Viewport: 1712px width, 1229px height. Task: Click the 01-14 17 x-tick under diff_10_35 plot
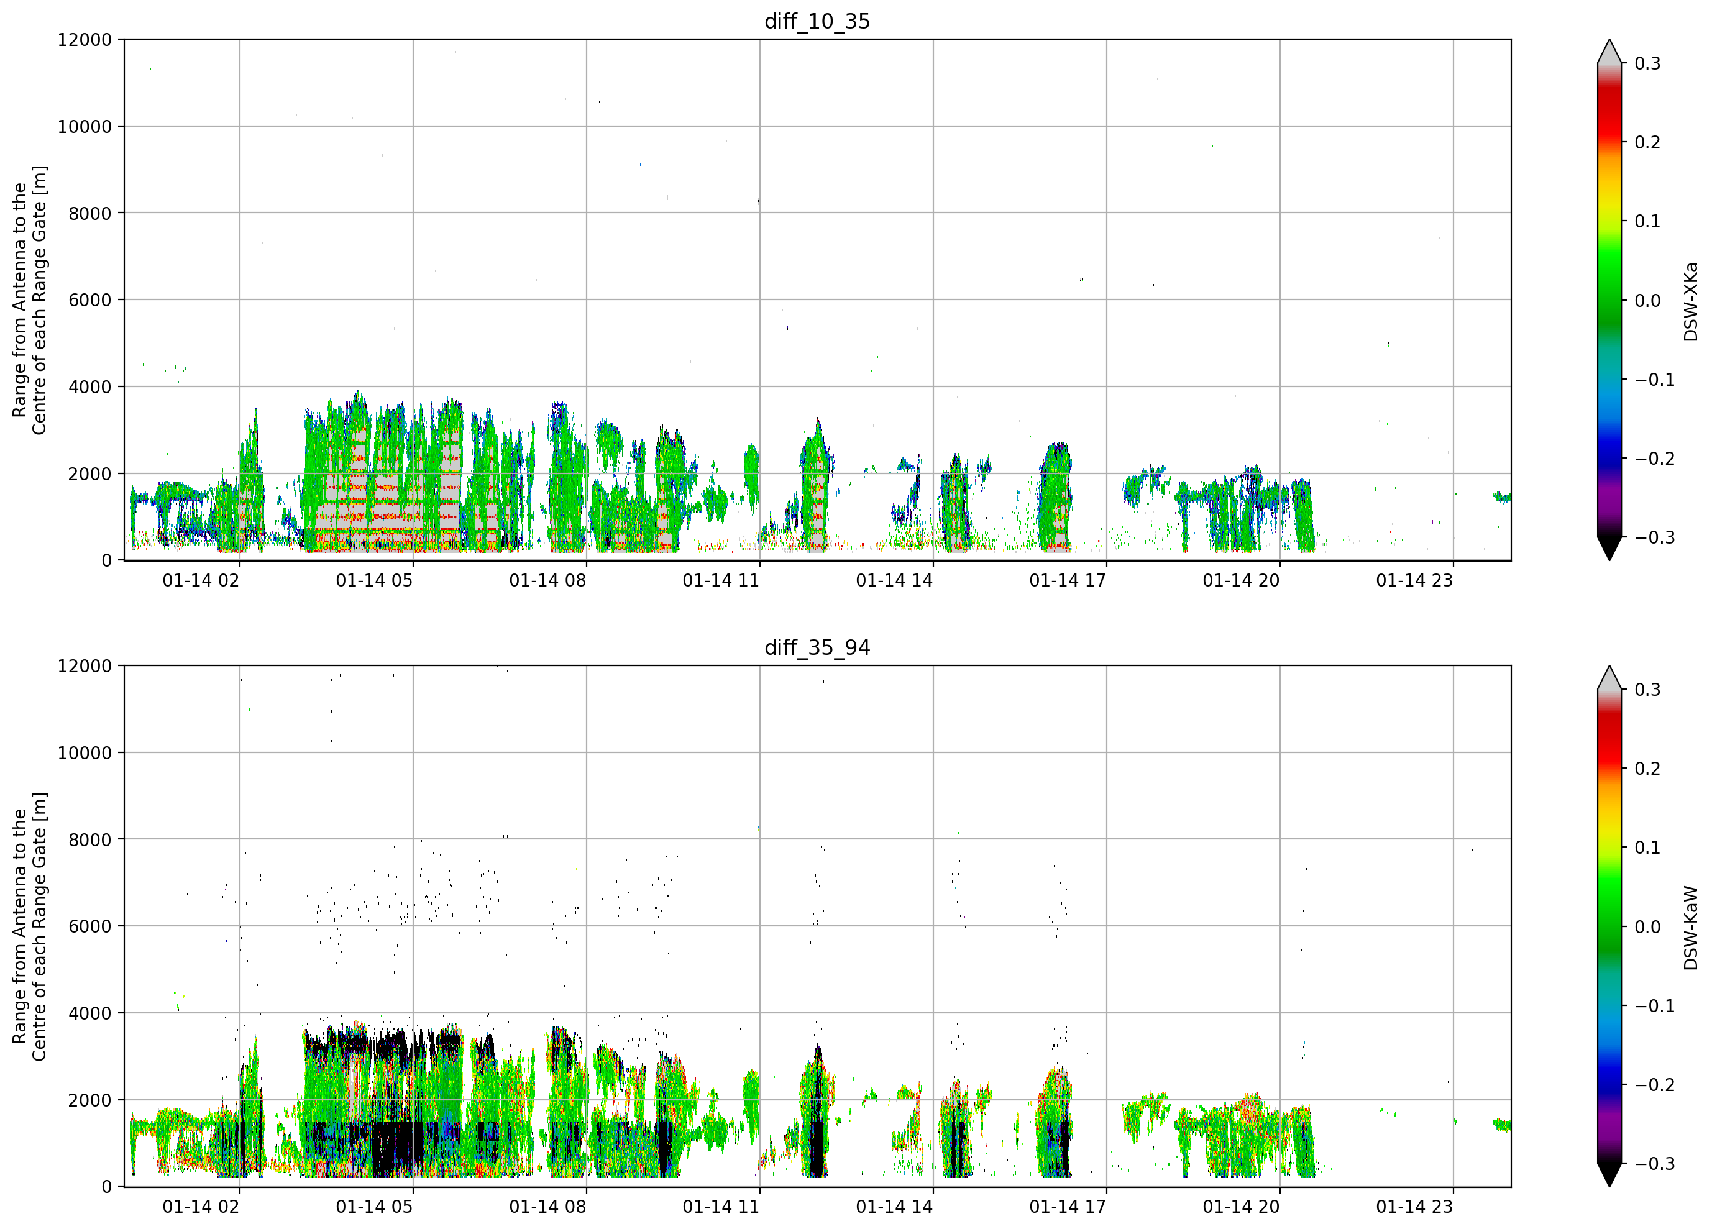[1068, 580]
